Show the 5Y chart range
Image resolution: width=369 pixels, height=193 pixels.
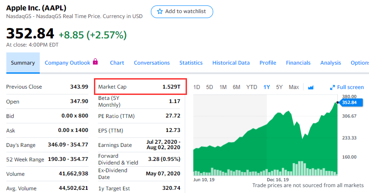tap(279, 87)
